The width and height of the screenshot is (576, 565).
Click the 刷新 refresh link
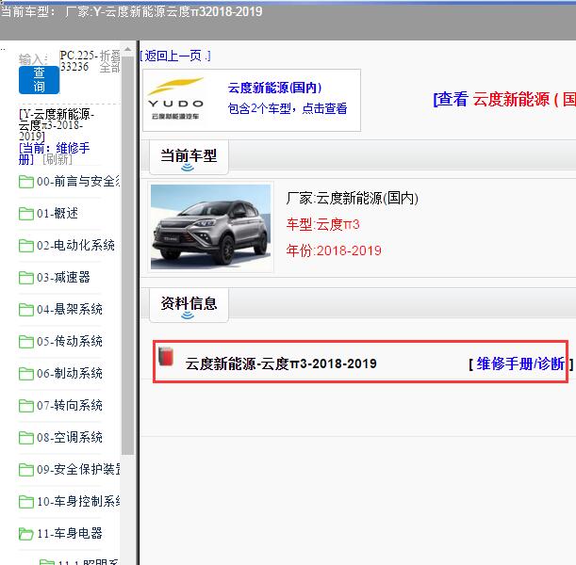click(x=58, y=159)
